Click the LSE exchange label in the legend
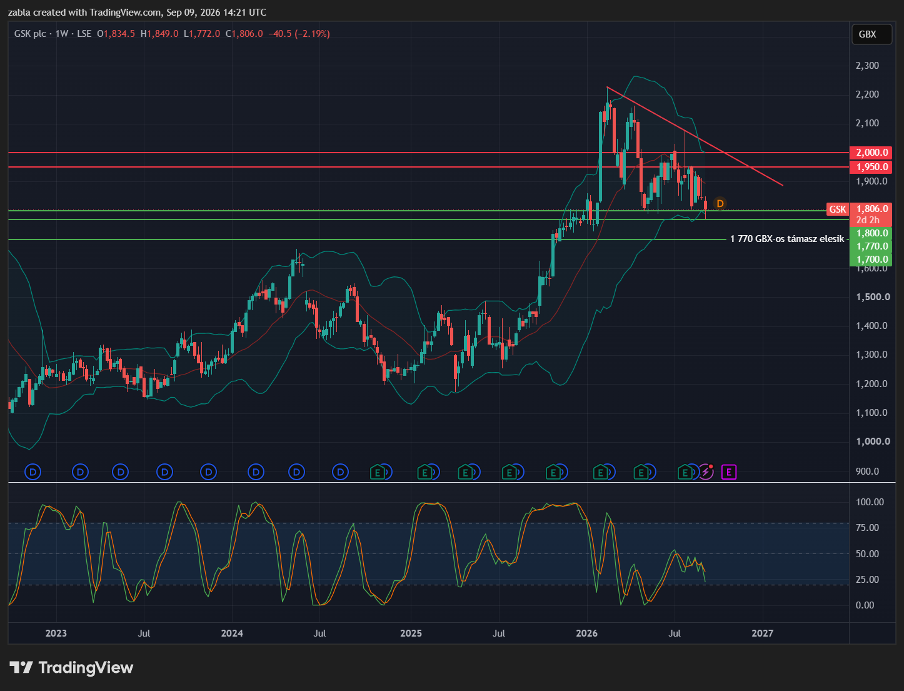904x691 pixels. (84, 34)
